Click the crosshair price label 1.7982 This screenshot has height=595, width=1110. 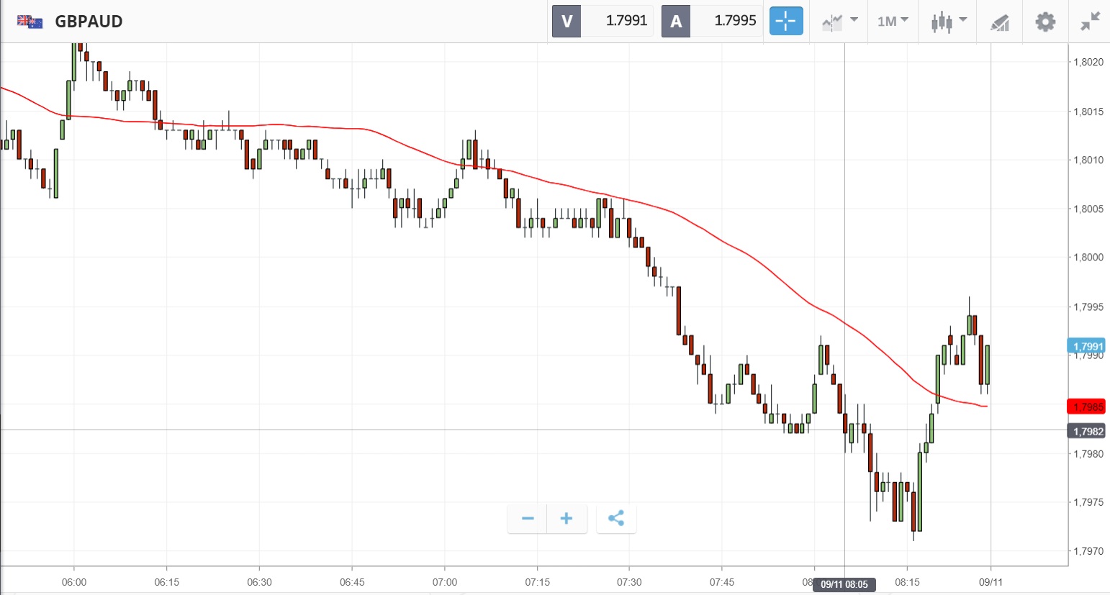[1087, 432]
